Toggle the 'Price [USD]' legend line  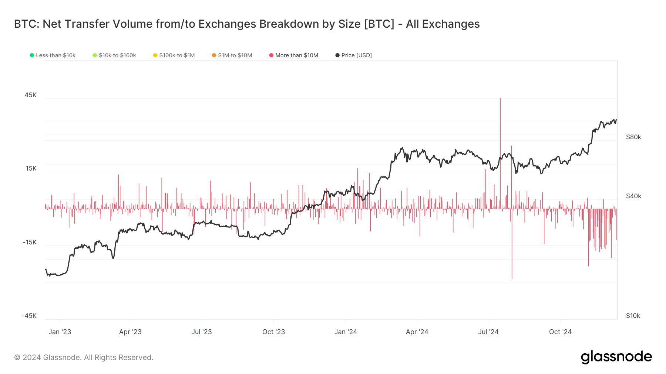356,55
